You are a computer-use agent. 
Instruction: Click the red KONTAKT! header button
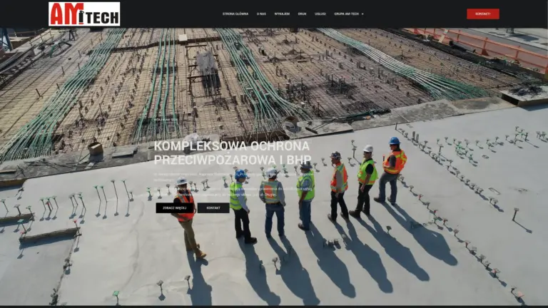[482, 14]
